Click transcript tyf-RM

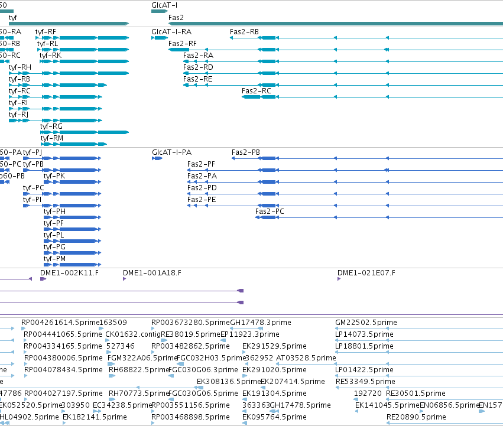tap(74, 144)
